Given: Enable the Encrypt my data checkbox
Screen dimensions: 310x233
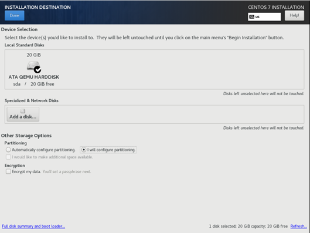Looking at the screenshot, I should [x=8, y=171].
